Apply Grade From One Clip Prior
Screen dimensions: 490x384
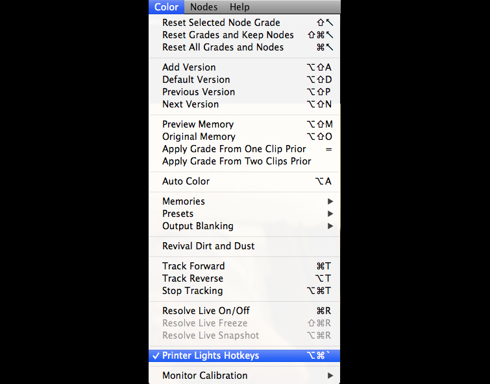tap(234, 149)
